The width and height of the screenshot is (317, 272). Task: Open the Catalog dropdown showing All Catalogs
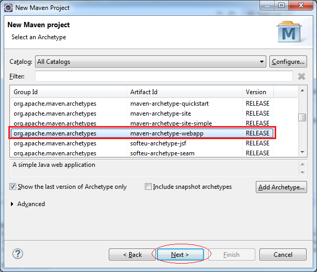pyautogui.click(x=151, y=62)
